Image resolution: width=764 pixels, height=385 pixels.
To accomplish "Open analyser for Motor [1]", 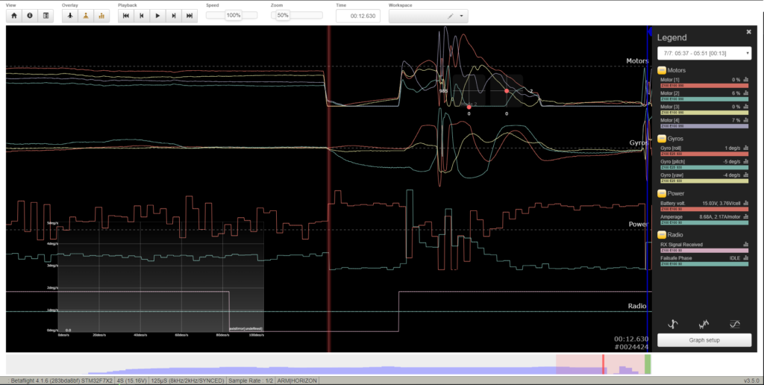I will pos(746,79).
